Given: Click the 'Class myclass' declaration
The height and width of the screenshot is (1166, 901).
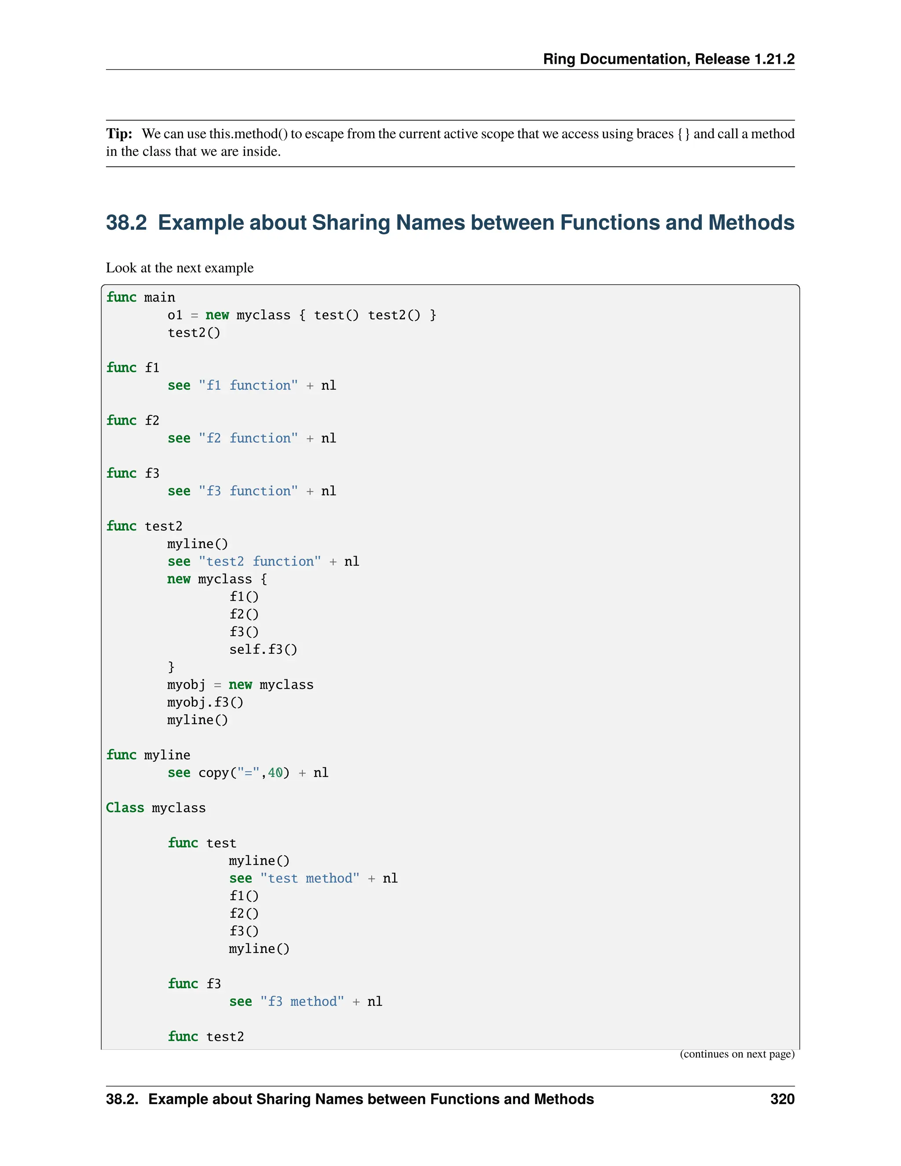Looking at the screenshot, I should pos(155,808).
